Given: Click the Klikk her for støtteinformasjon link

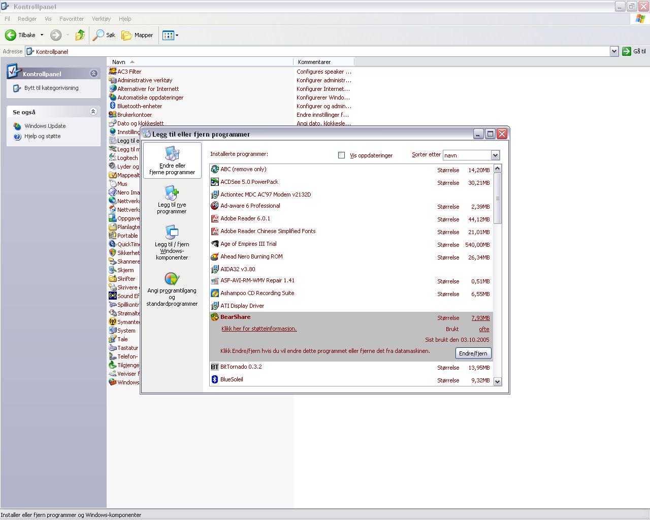Looking at the screenshot, I should pyautogui.click(x=259, y=329).
